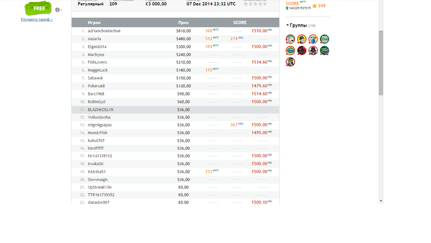This screenshot has height=243, width=431.
Task: Click FishLovers' HU score 1534.60
Action: [x=262, y=62]
